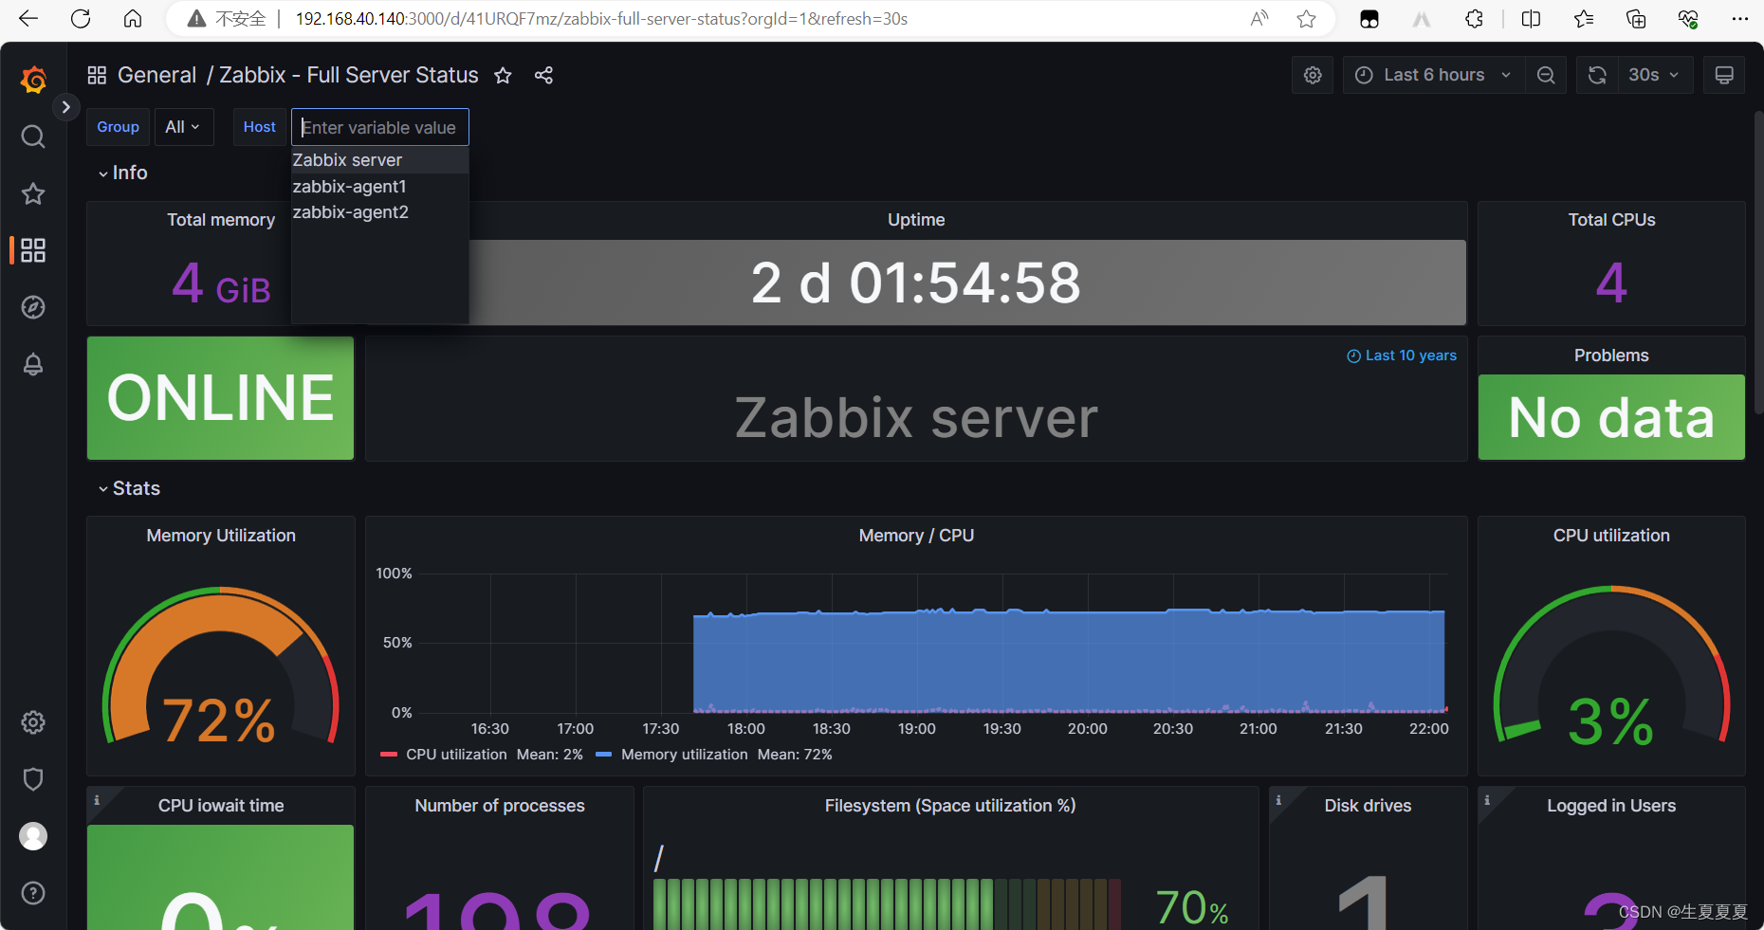
Task: Open browser split screen icon
Action: click(x=1531, y=19)
